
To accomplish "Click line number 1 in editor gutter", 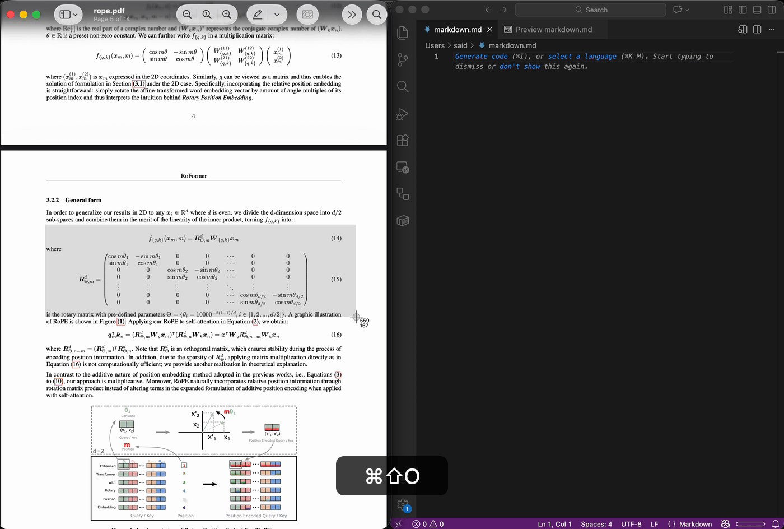I will click(x=436, y=56).
